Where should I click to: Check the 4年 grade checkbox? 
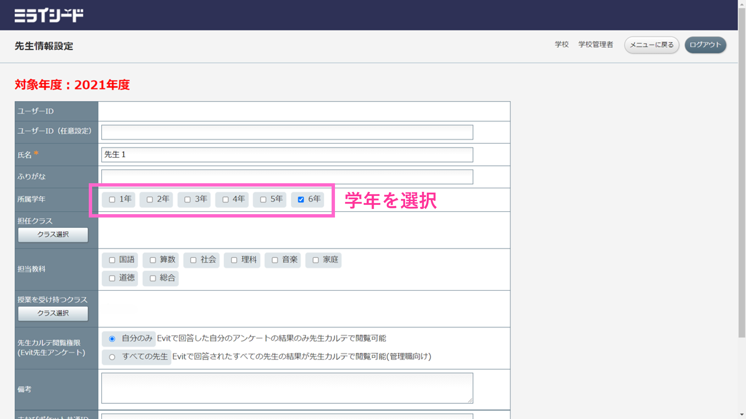tap(225, 200)
